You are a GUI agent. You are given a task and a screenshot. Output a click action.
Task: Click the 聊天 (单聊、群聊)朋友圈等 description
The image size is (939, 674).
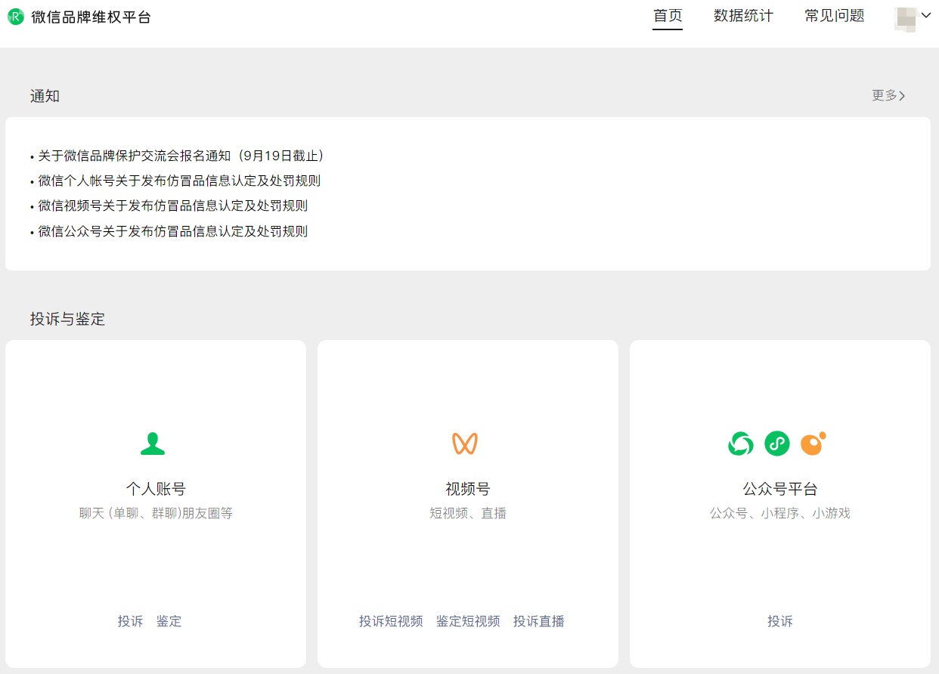pos(156,513)
